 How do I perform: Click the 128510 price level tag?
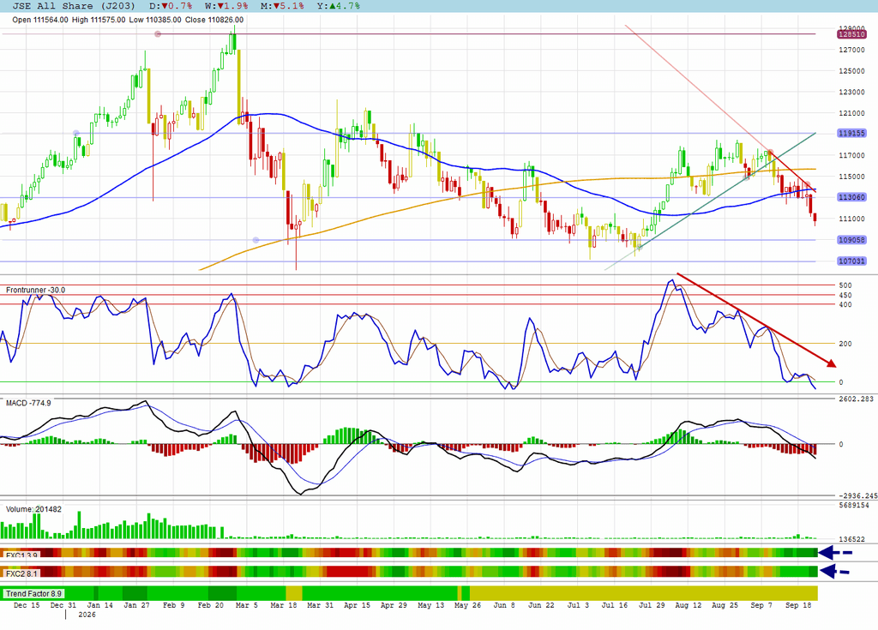click(x=851, y=34)
